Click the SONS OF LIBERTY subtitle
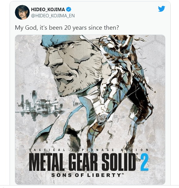This screenshot has height=188, width=179. point(86,175)
